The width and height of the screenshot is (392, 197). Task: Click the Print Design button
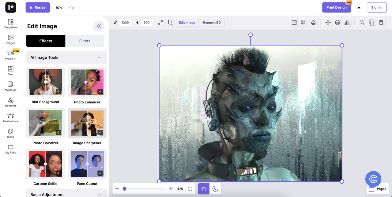click(x=336, y=7)
